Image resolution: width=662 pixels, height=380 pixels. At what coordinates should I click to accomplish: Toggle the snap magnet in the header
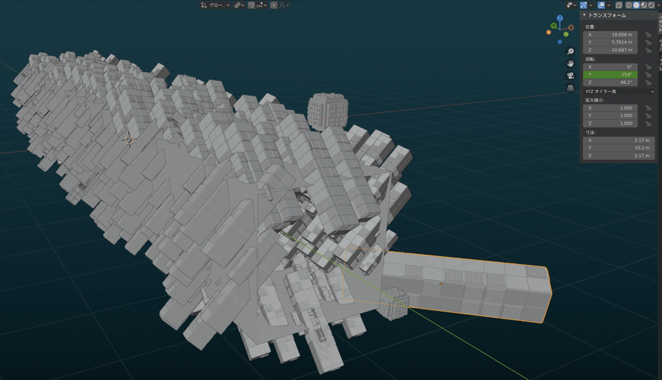(251, 5)
